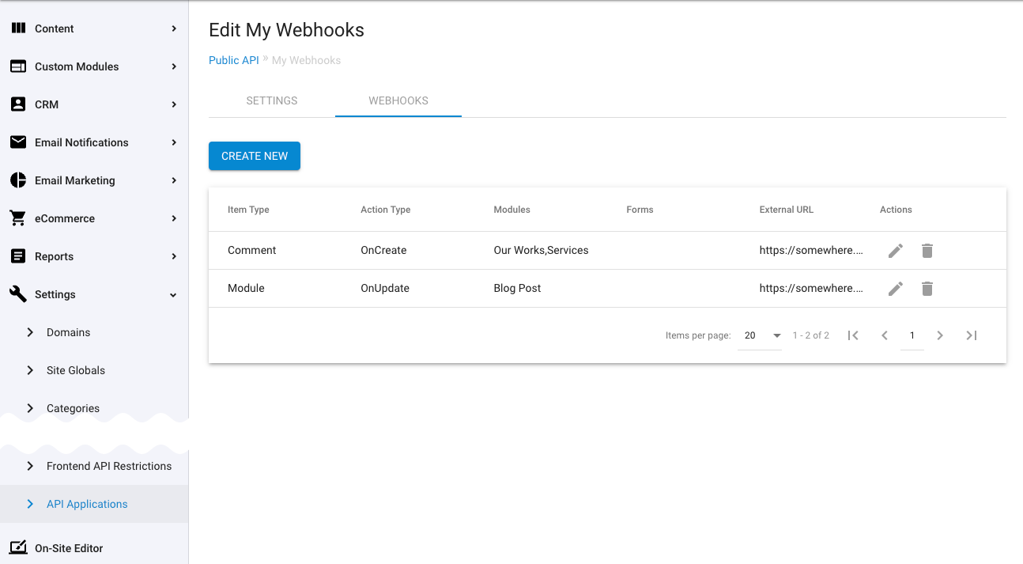Click the 1 - 2 of 2 range label
The height and width of the screenshot is (564, 1023).
coord(811,335)
